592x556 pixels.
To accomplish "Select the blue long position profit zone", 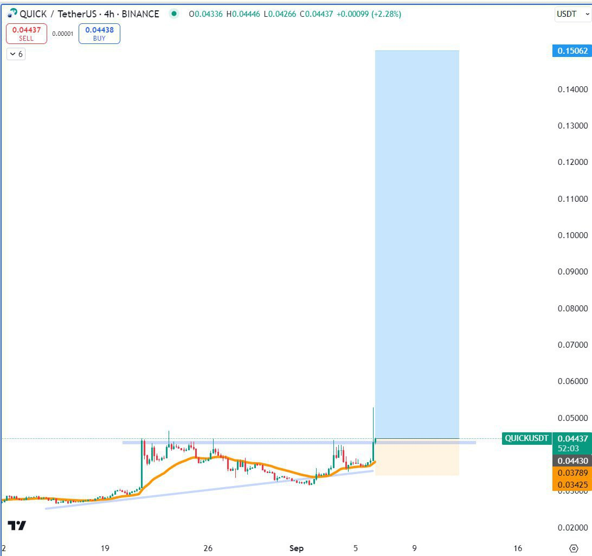I will coord(417,244).
